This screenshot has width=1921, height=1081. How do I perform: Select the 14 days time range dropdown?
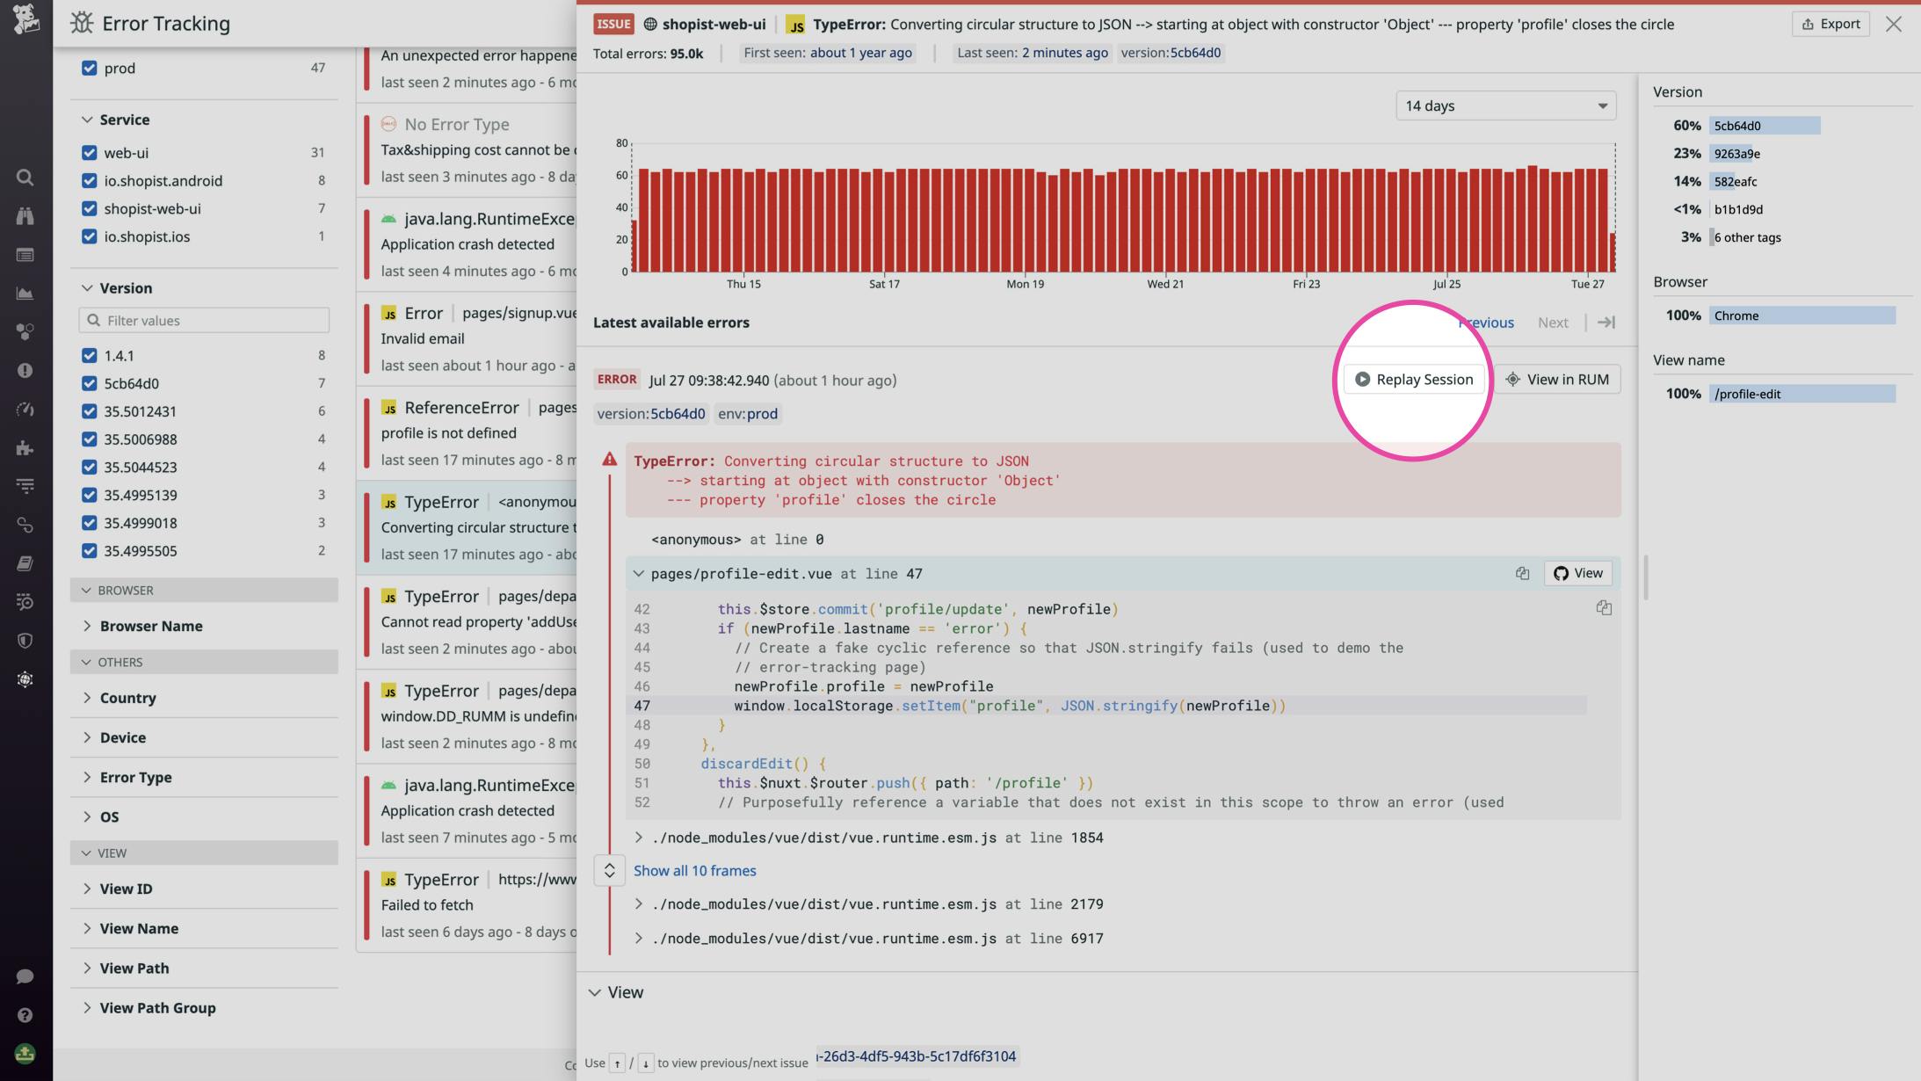1503,105
